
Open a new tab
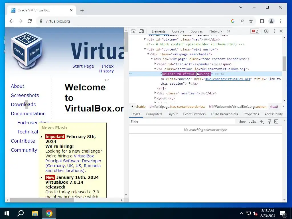pos(82,10)
